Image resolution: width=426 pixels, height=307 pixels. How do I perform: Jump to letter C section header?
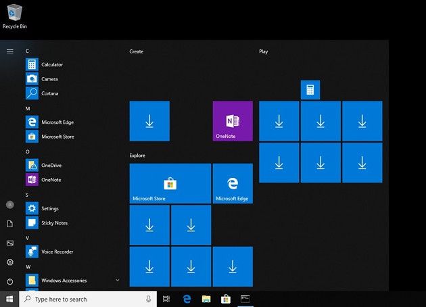tap(27, 51)
